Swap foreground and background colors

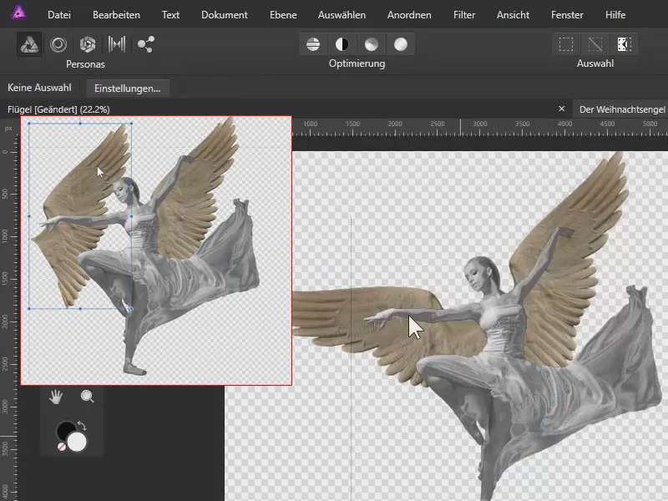[82, 426]
